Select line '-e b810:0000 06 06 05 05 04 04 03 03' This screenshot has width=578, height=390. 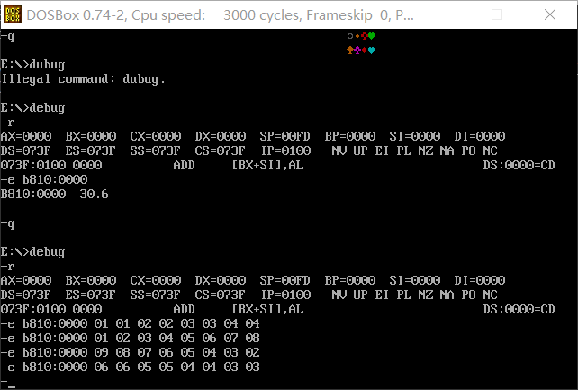tap(131, 367)
